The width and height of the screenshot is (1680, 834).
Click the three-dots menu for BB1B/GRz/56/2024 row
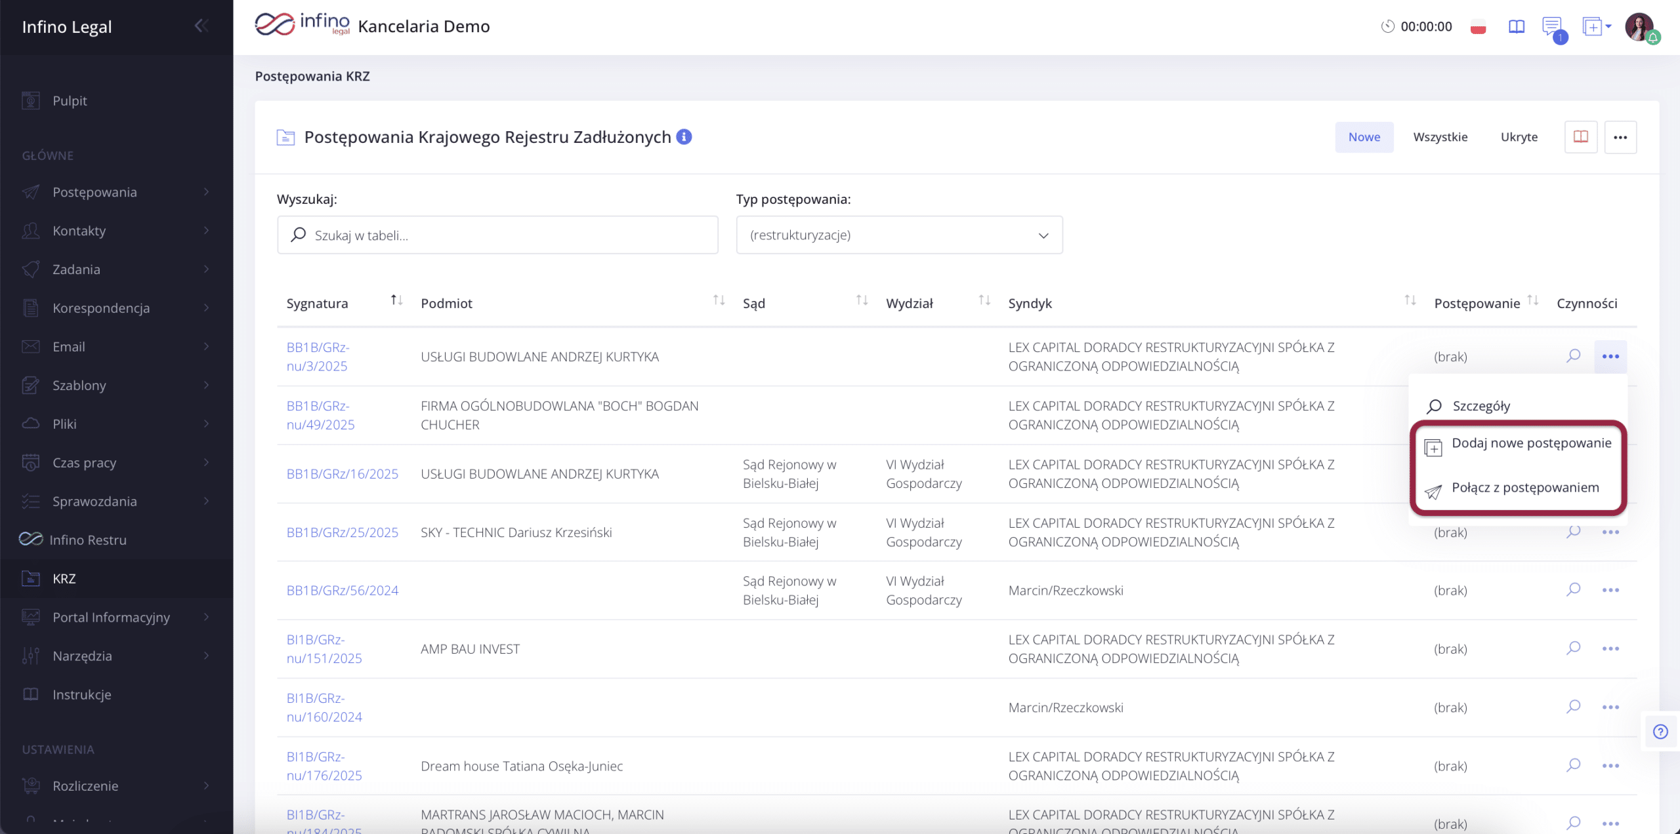pos(1610,590)
